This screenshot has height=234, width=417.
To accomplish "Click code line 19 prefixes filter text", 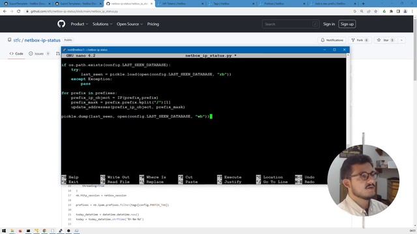I will 122,205.
